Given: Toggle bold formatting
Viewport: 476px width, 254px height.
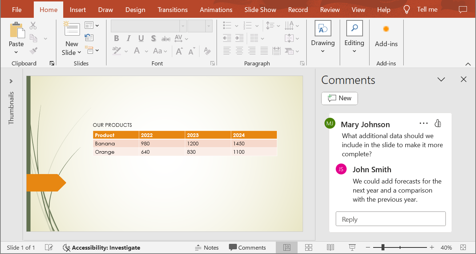Looking at the screenshot, I should (116, 38).
